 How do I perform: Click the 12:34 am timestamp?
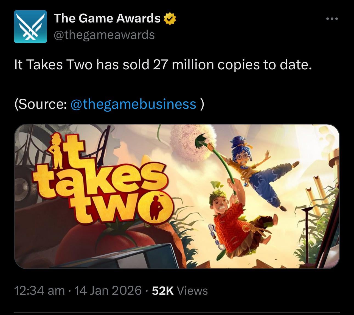pyautogui.click(x=40, y=291)
